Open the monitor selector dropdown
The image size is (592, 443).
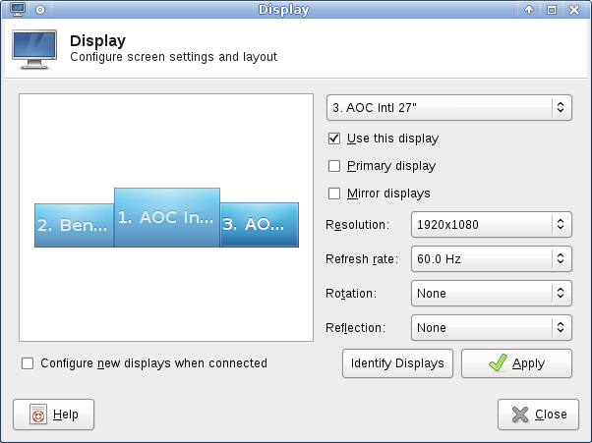(448, 107)
